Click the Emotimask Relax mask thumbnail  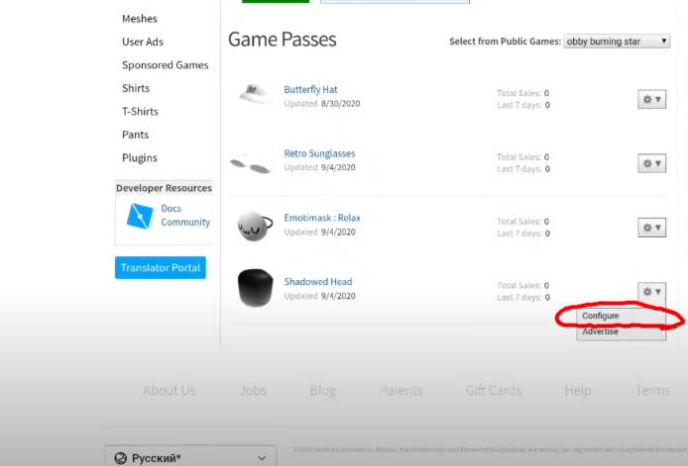(255, 226)
